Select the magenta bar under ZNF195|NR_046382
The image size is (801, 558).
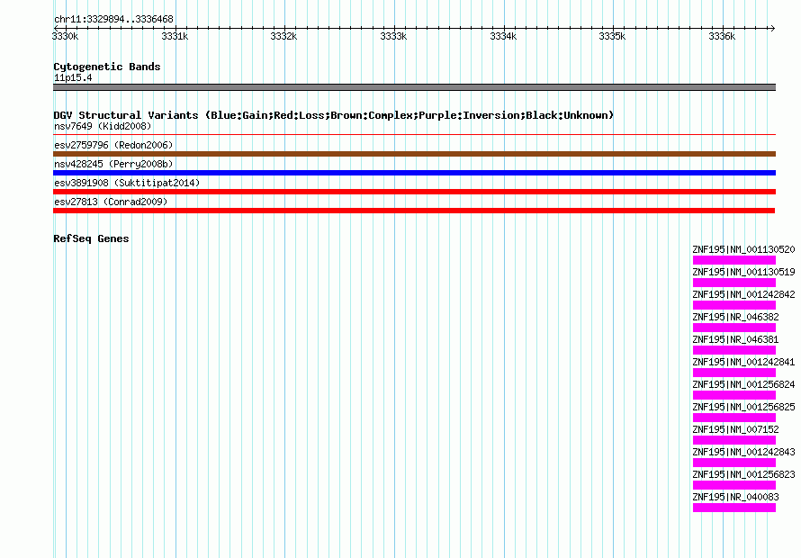tap(734, 328)
